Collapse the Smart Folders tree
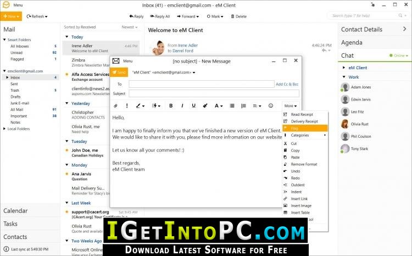Image resolution: width=412 pixels, height=256 pixels. tap(4, 40)
